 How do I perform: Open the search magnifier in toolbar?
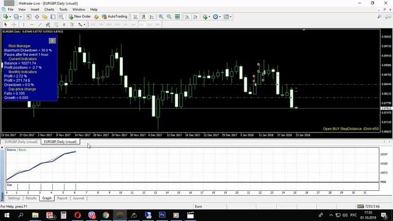pyautogui.click(x=379, y=17)
